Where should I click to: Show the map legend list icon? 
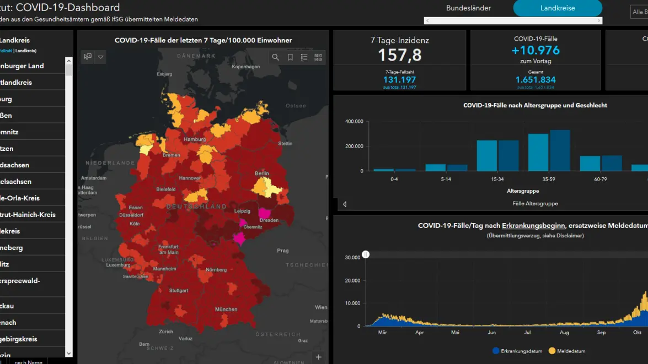coord(304,57)
